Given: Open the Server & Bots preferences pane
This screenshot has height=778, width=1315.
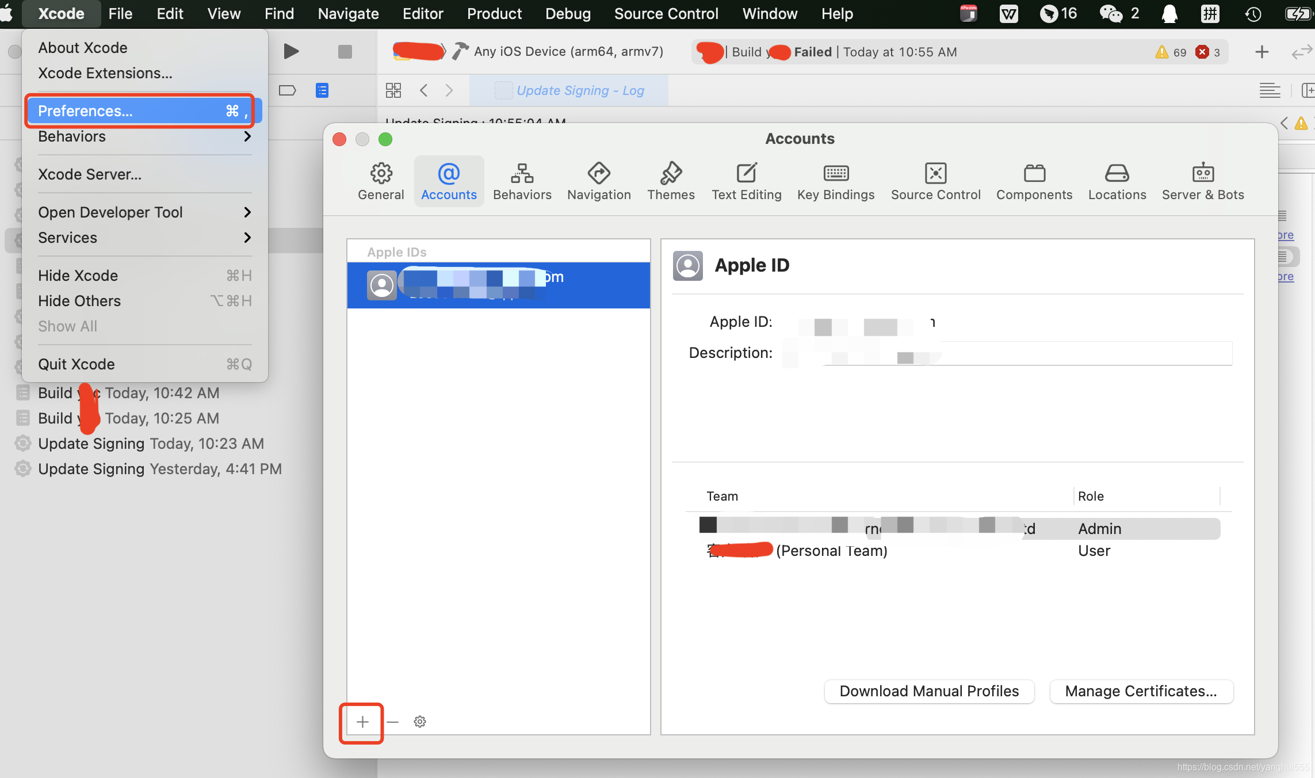Looking at the screenshot, I should coord(1202,181).
